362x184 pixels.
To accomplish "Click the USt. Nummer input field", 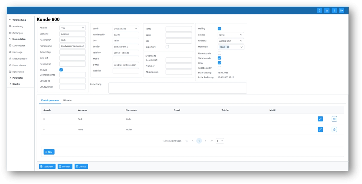I will (72, 87).
